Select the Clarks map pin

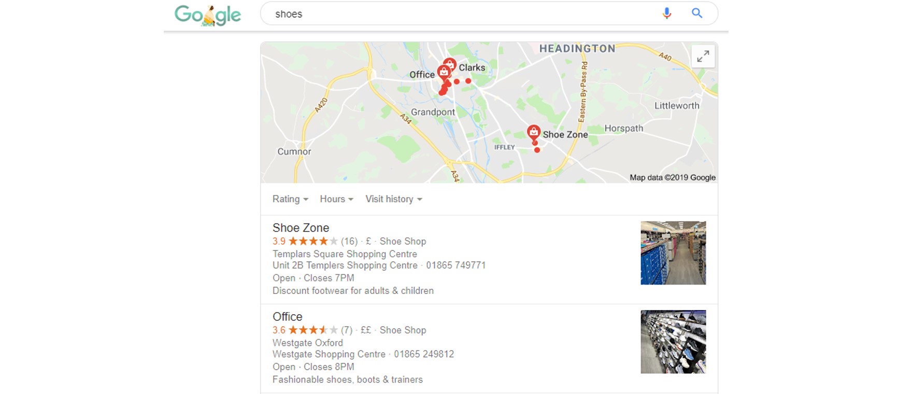(449, 65)
